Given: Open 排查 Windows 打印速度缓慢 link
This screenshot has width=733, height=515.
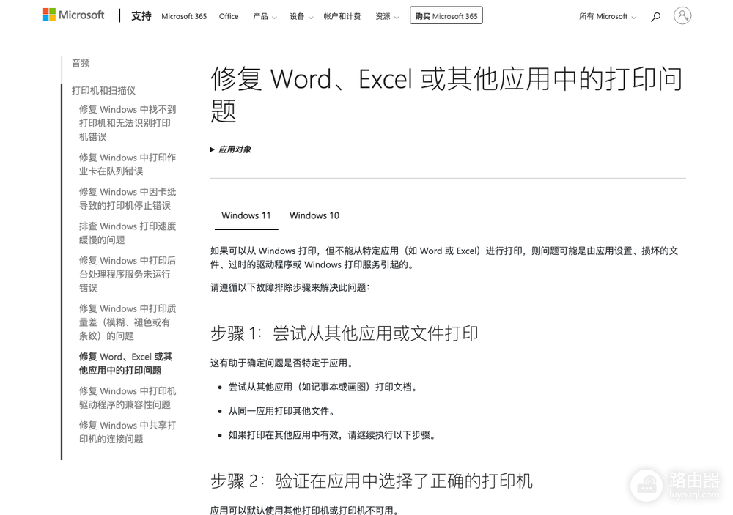Looking at the screenshot, I should click(127, 233).
